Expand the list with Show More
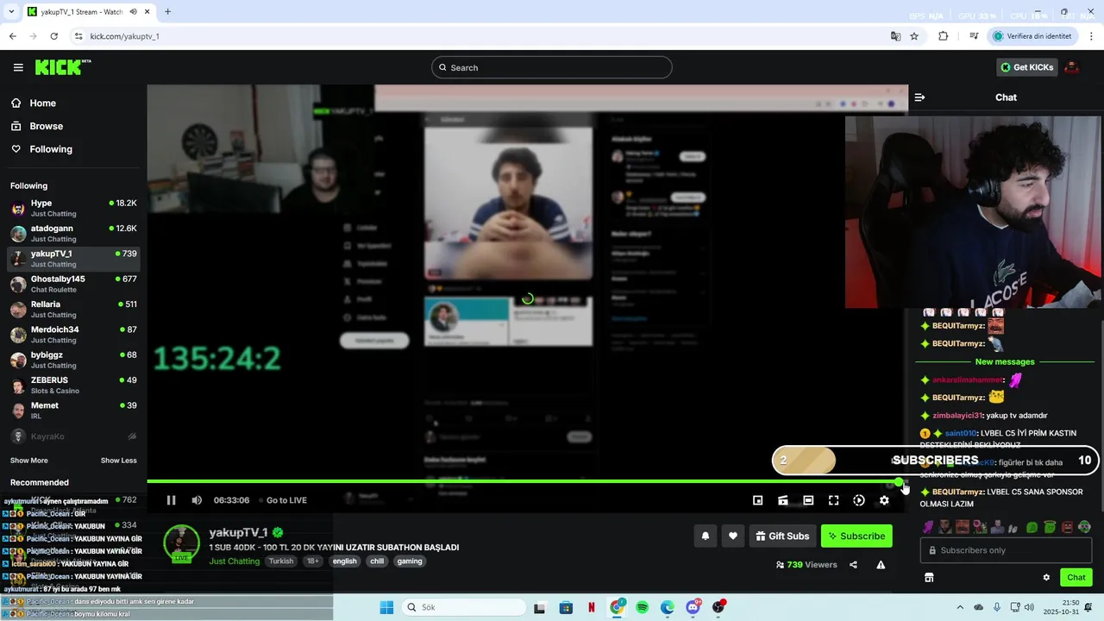The image size is (1104, 621). [28, 461]
